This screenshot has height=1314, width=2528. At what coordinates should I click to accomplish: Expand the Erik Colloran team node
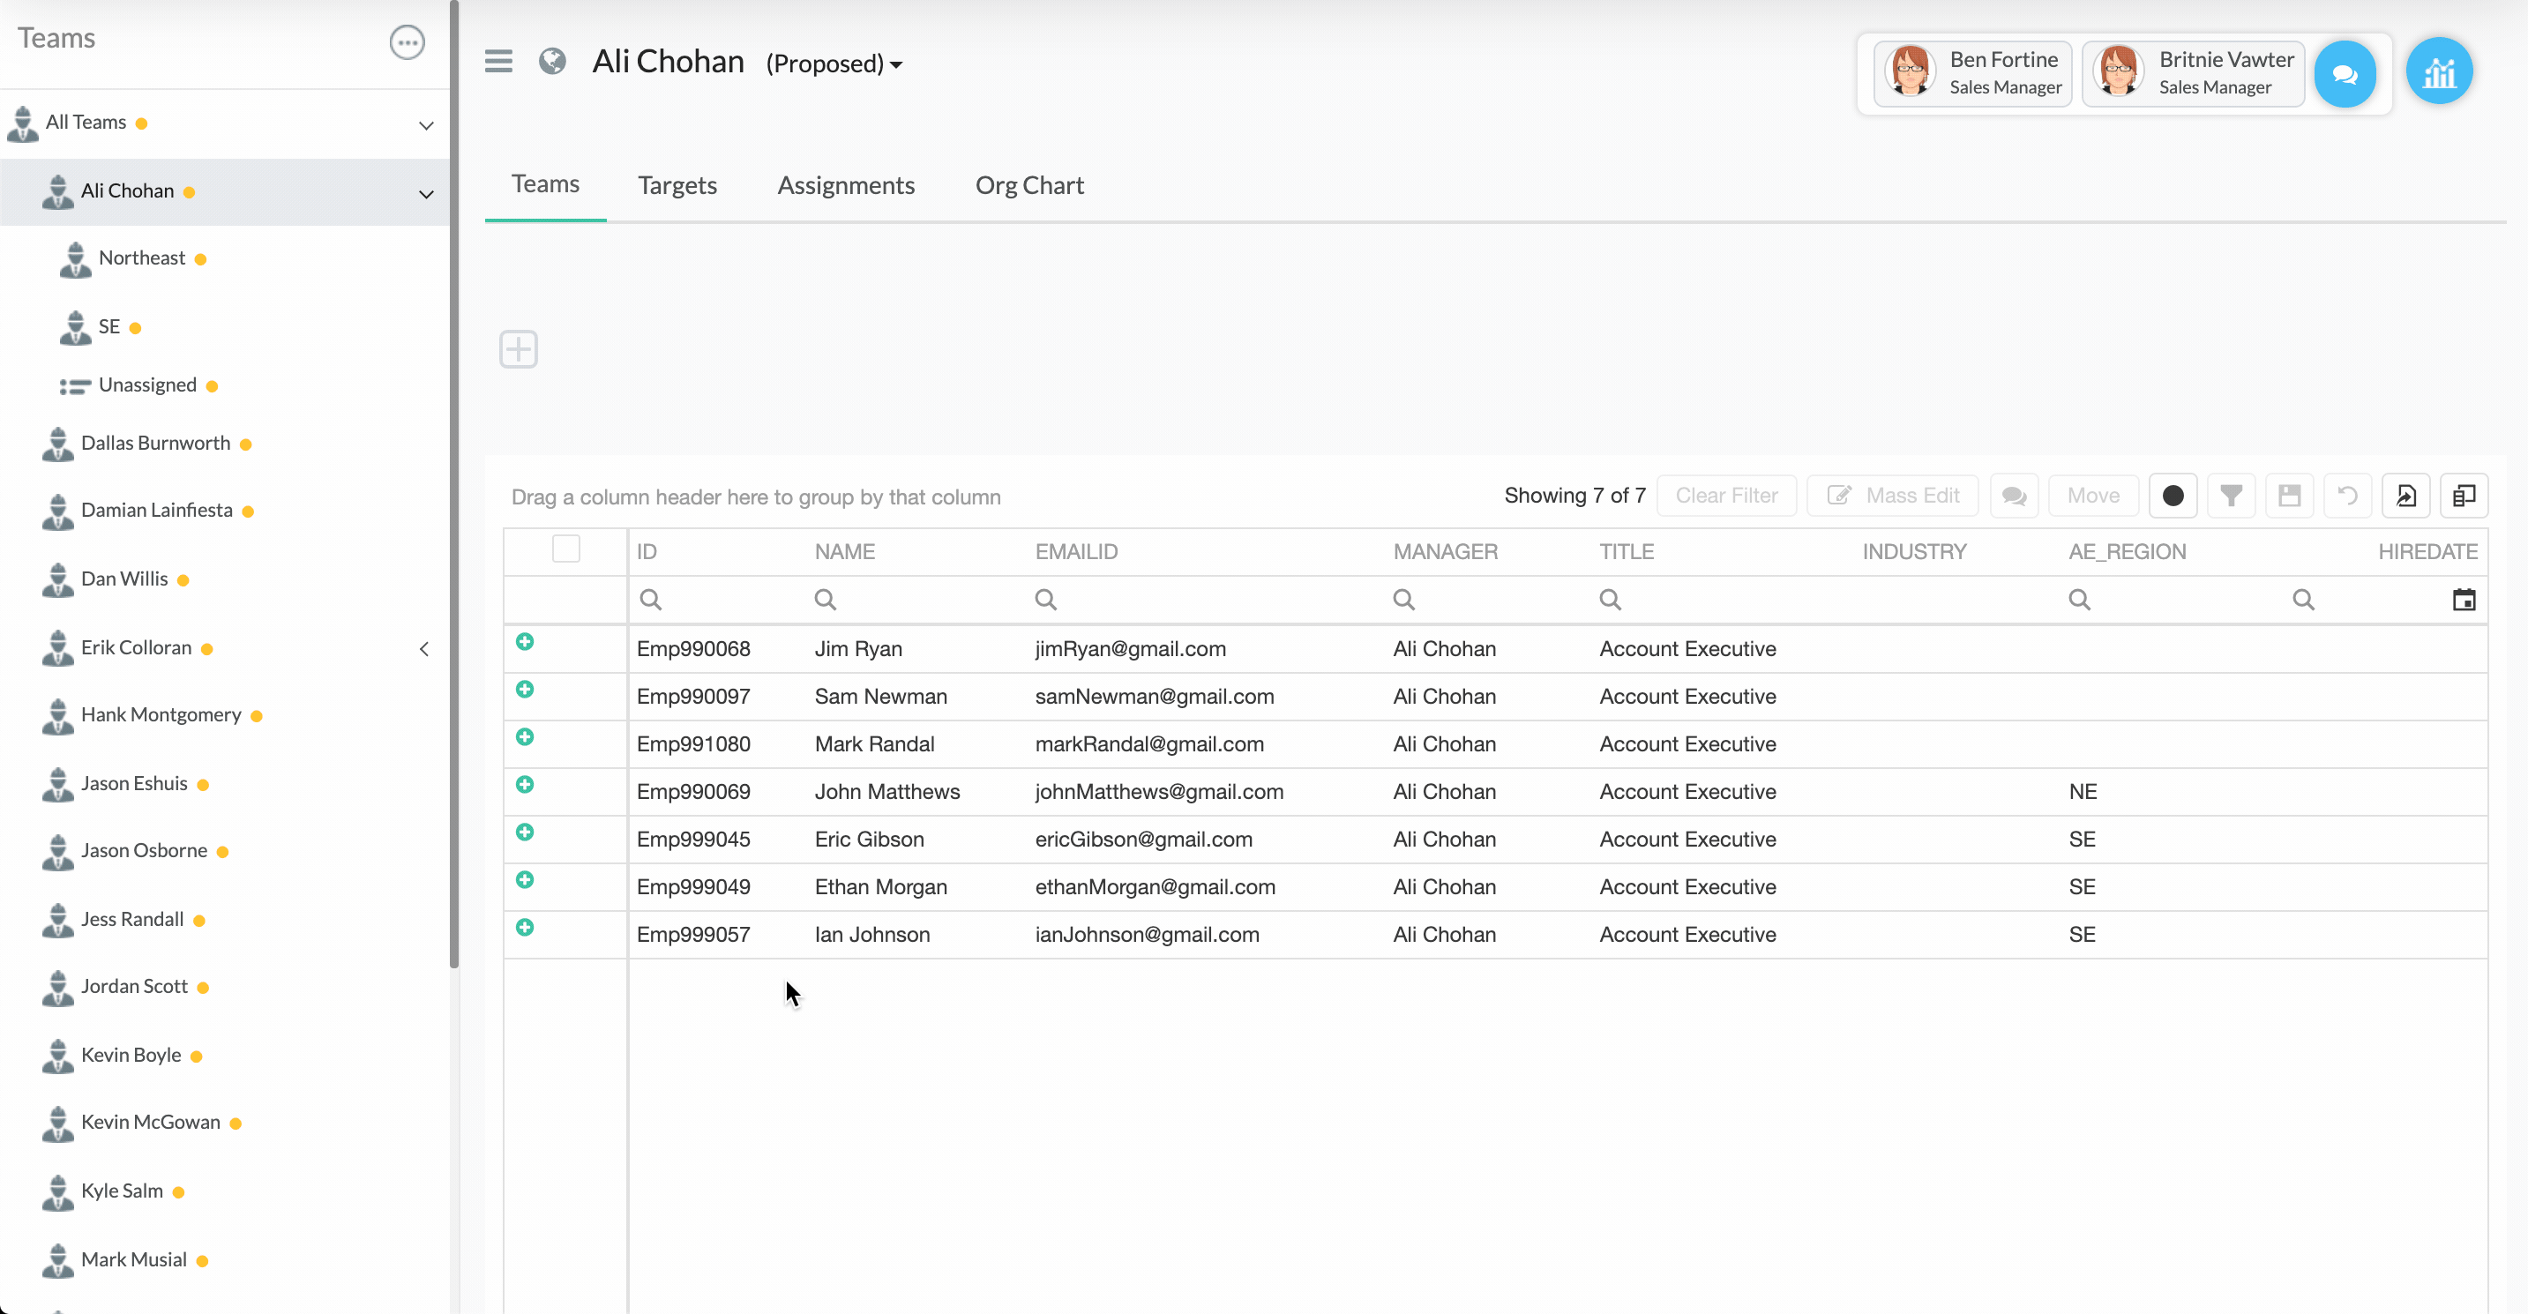point(424,649)
